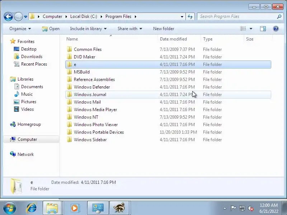Image resolution: width=287 pixels, height=215 pixels.
Task: Select Computer in the address breadcrumb
Action: 52,16
